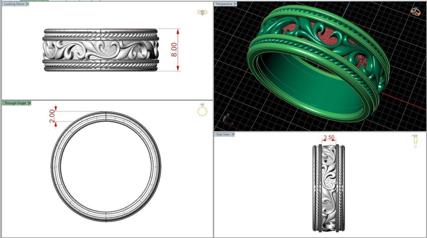Select the Perspective viewport title

click(x=224, y=4)
